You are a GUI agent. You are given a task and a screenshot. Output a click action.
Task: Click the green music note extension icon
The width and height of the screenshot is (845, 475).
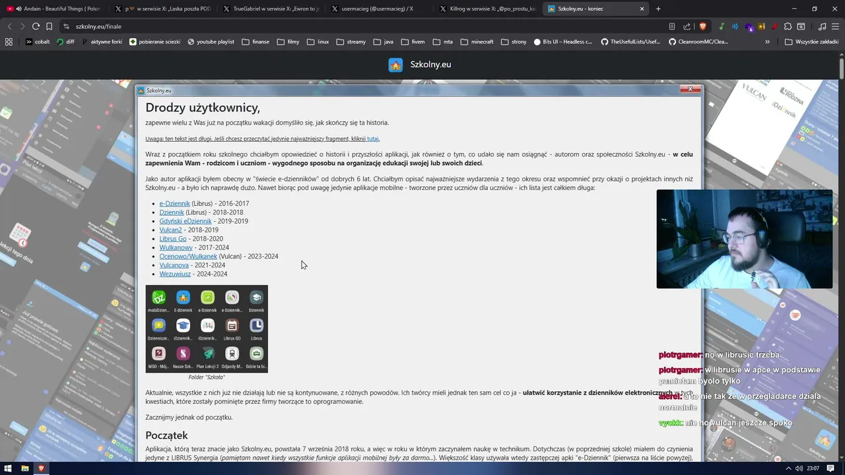tap(722, 26)
